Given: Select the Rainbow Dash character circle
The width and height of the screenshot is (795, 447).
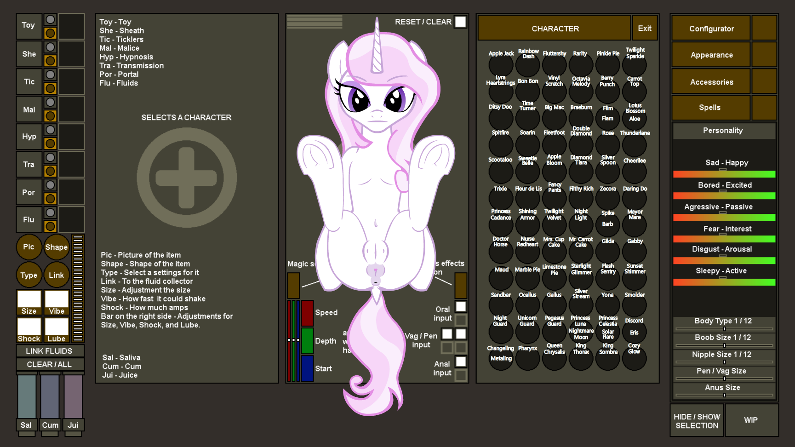Looking at the screenshot, I should (528, 65).
